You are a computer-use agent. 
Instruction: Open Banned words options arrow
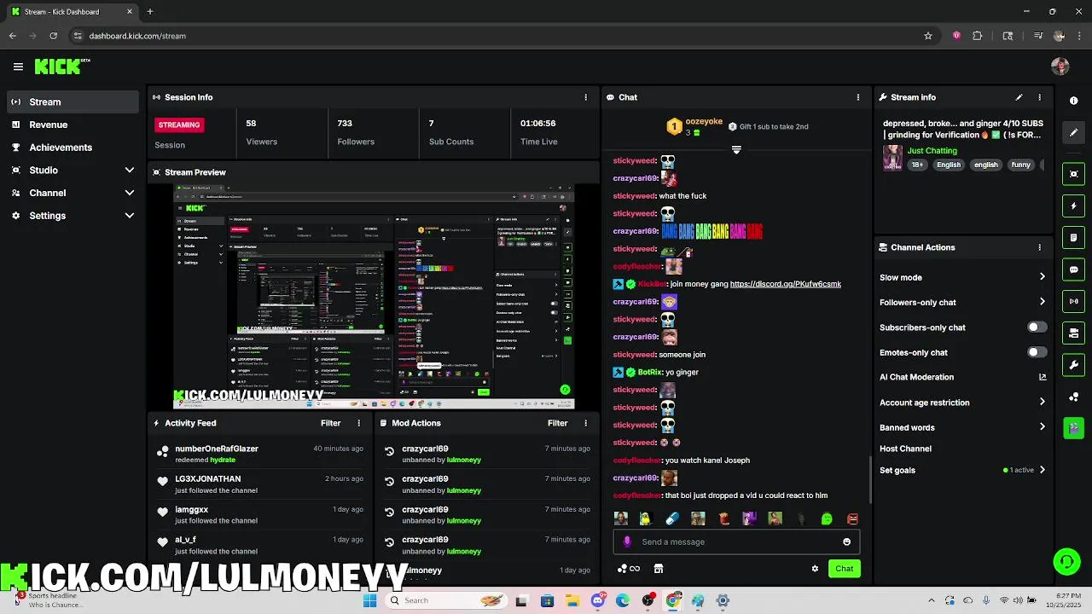(1042, 427)
